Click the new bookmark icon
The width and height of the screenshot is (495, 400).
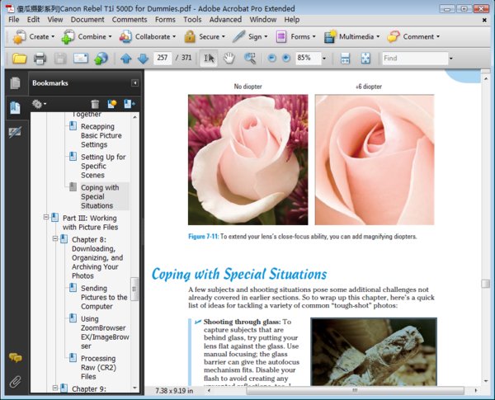point(111,104)
